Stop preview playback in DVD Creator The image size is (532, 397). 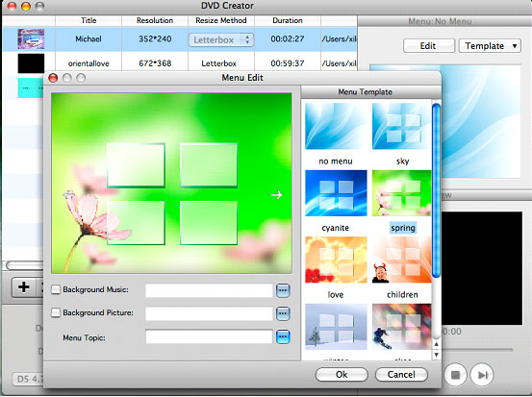pos(455,375)
